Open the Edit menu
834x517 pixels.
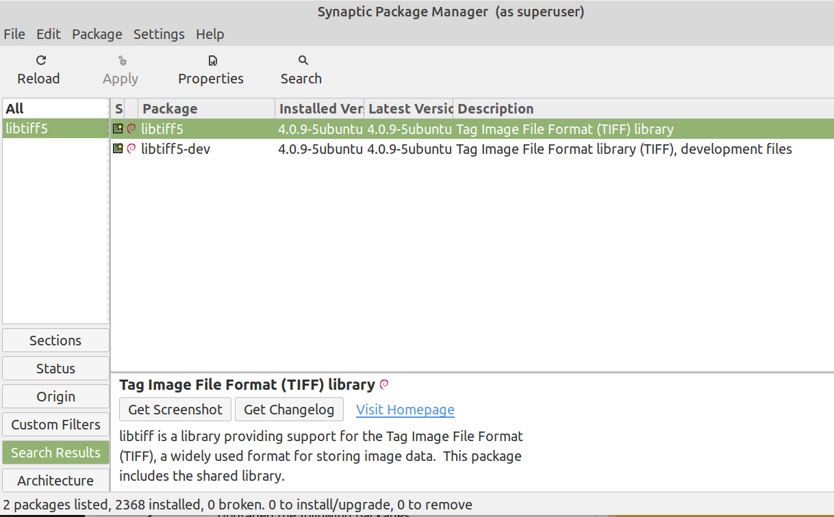tap(49, 34)
